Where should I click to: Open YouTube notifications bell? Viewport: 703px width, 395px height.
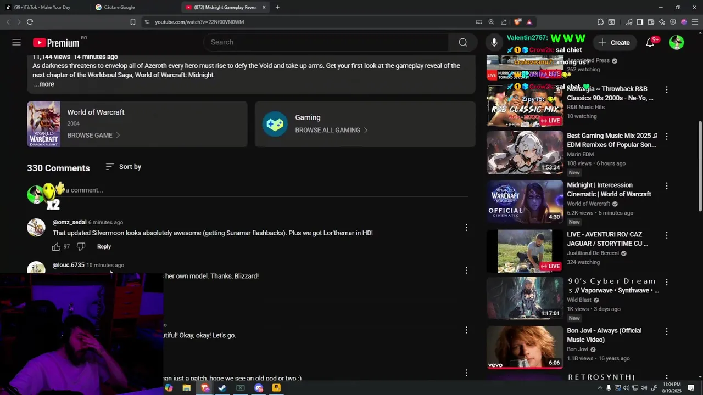[650, 42]
